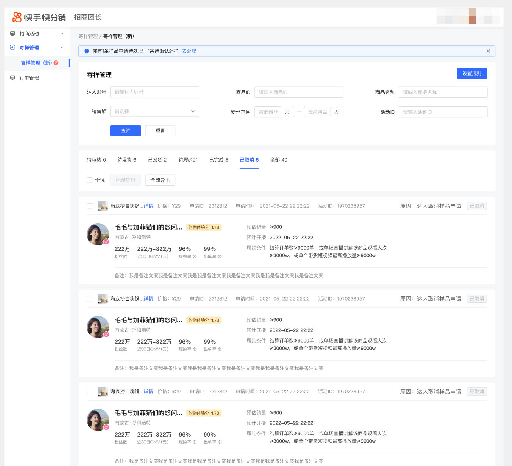Open 详情 link in first card

pos(149,206)
